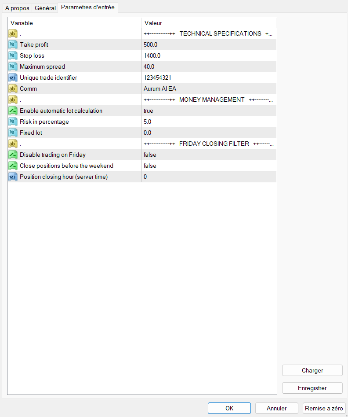Click the boolean icon for Enable automatic lot calculation
Image resolution: width=348 pixels, height=417 pixels.
tap(13, 111)
